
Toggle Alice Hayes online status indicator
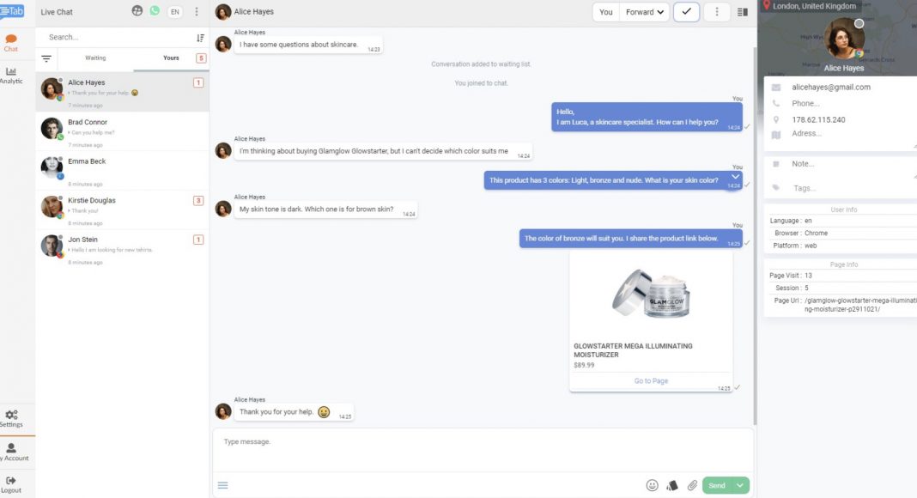pyautogui.click(x=859, y=23)
